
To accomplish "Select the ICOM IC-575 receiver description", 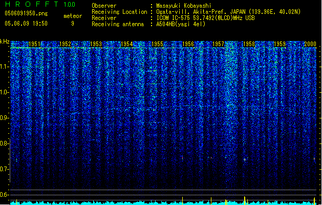I will pyautogui.click(x=205, y=18).
